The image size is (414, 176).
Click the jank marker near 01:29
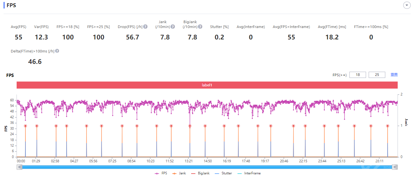37,126
